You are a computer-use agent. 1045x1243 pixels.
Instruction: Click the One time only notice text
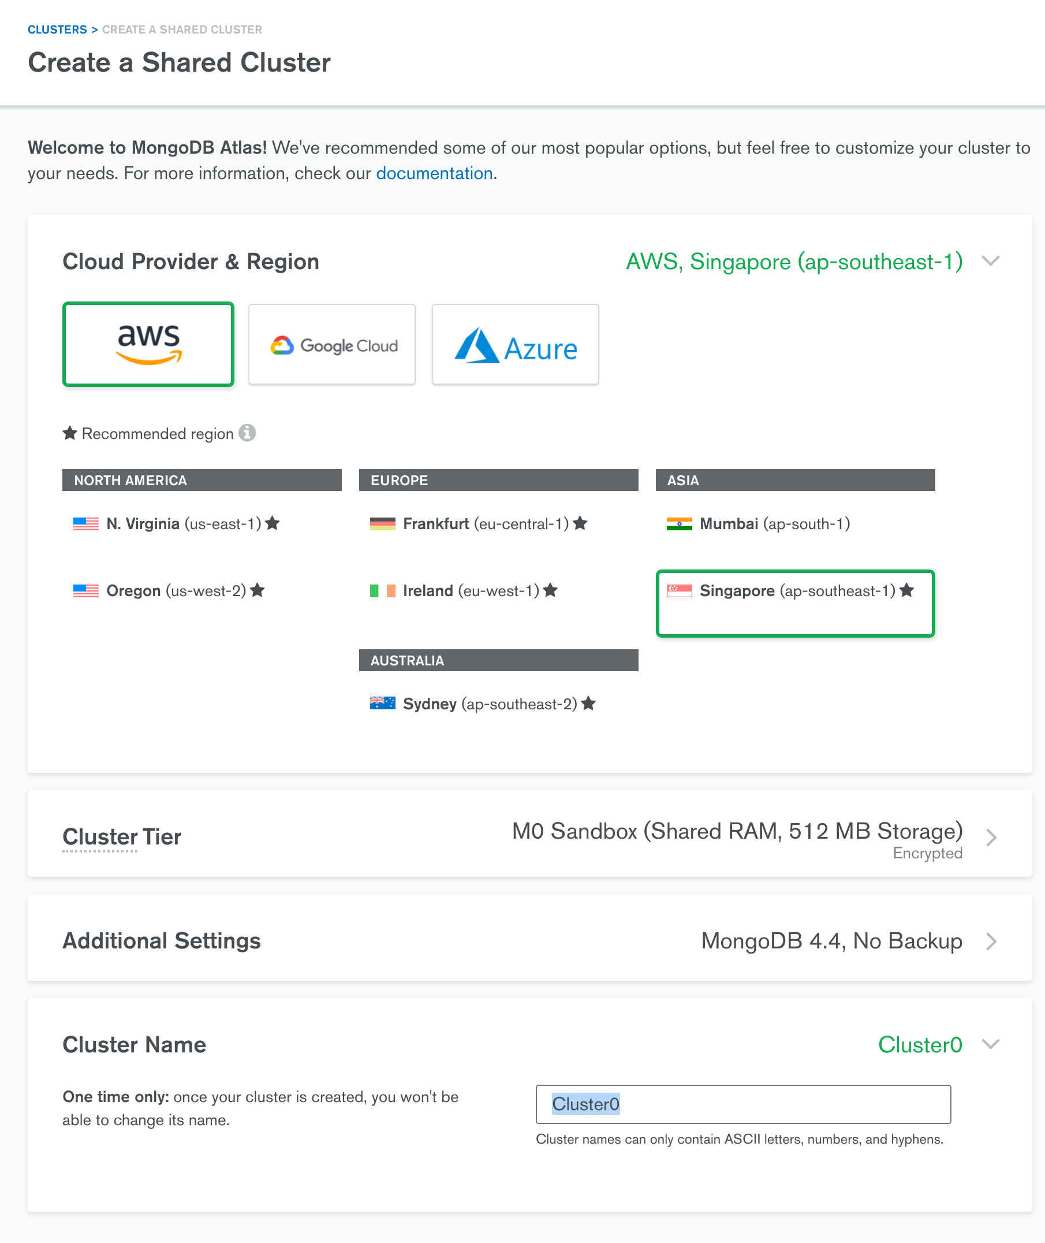click(x=260, y=1108)
